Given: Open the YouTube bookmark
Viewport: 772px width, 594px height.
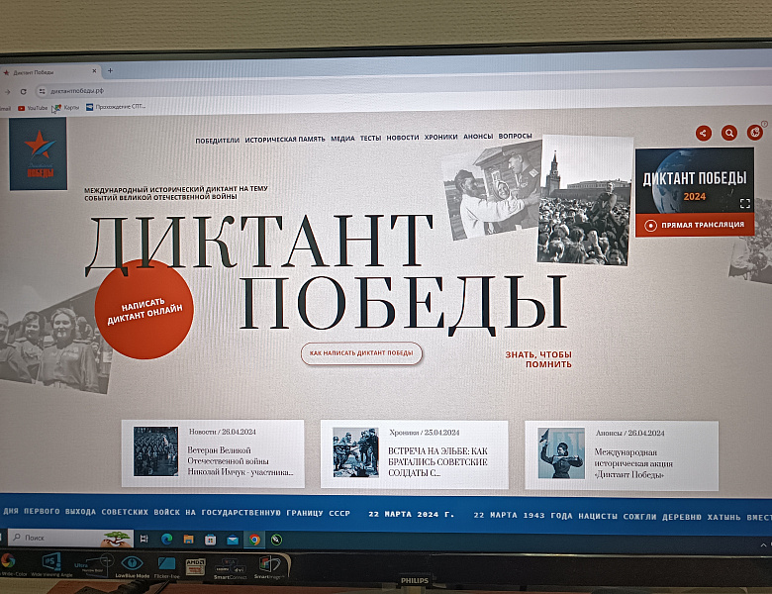Looking at the screenshot, I should pyautogui.click(x=33, y=108).
